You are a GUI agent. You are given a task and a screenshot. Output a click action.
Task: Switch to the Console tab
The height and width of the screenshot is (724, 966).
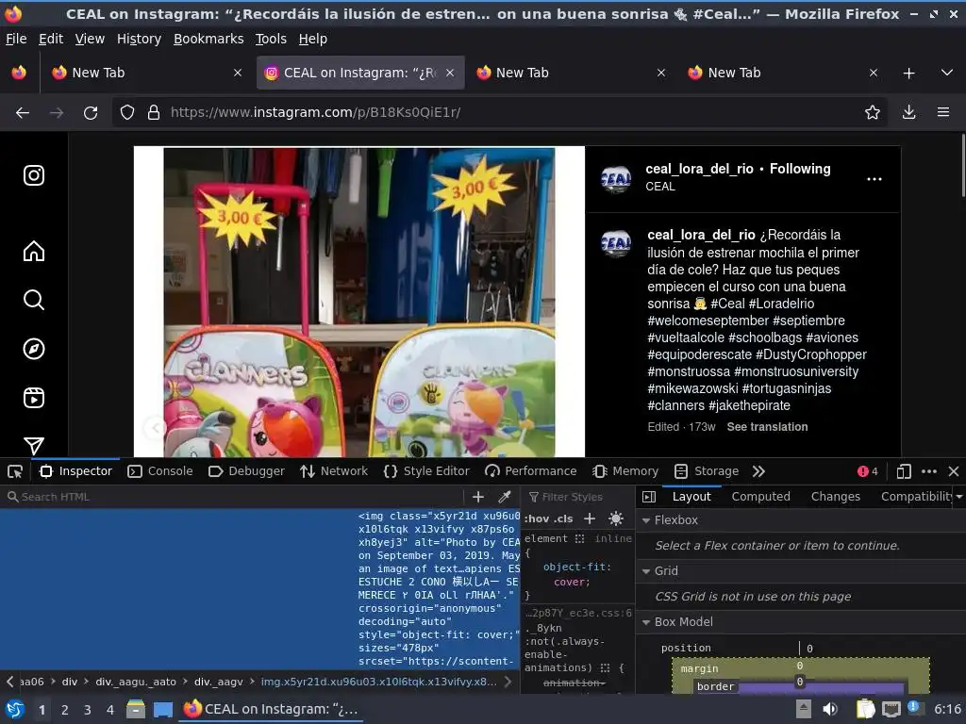(x=160, y=471)
